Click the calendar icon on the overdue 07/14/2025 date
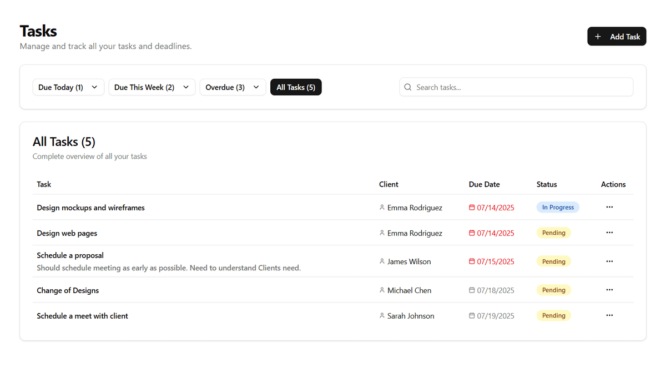666x378 pixels. [x=471, y=207]
